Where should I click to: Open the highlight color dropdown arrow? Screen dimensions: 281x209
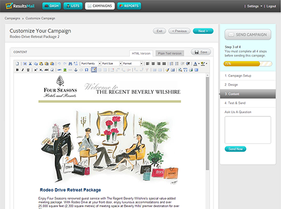(207, 63)
